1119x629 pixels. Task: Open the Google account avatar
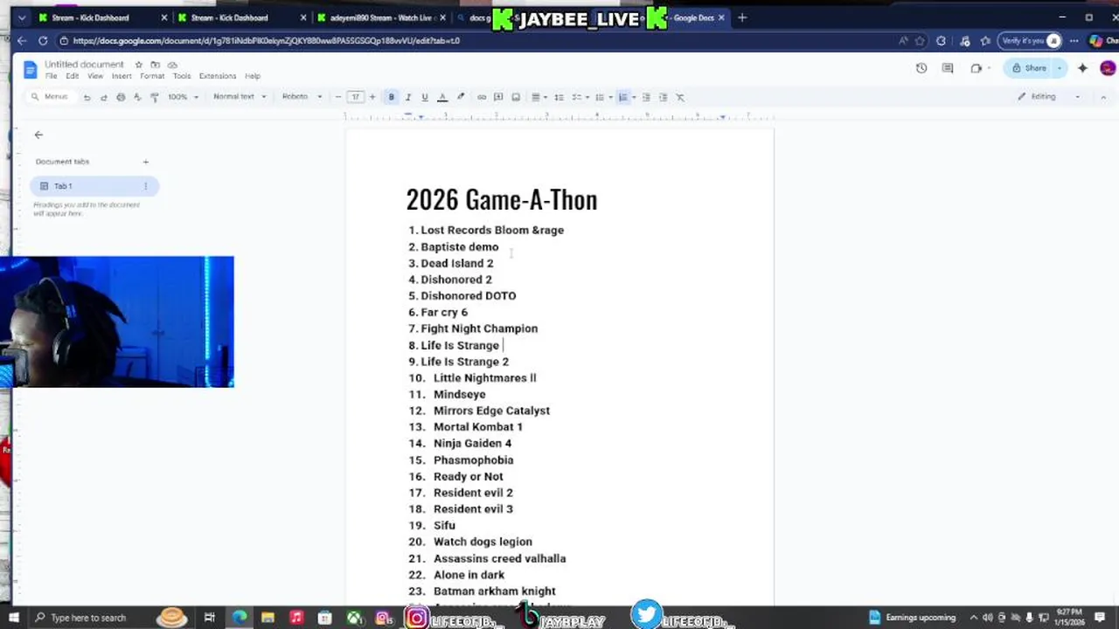[x=1108, y=68]
